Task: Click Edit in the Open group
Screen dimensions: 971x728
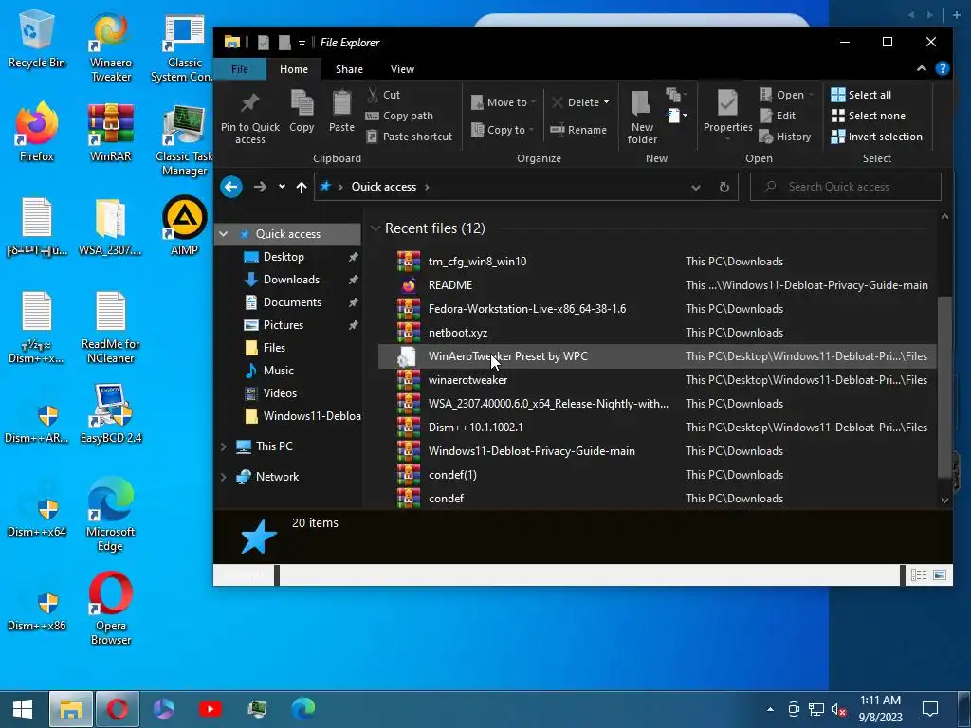Action: [x=778, y=116]
